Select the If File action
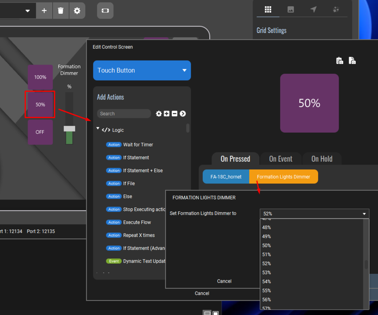 tap(120, 184)
